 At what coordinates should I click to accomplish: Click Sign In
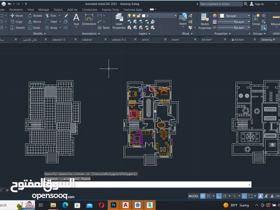point(257,4)
